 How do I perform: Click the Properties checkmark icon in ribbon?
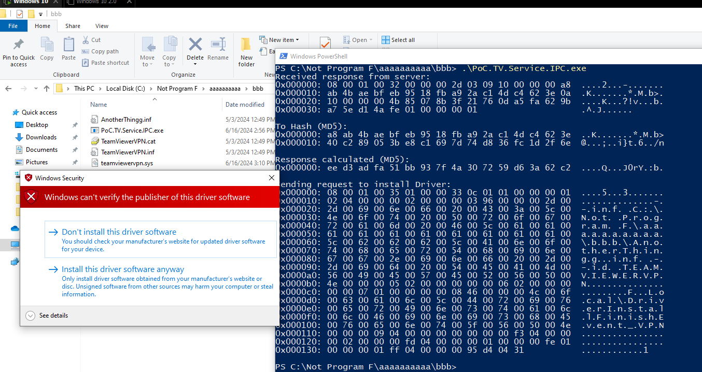325,42
